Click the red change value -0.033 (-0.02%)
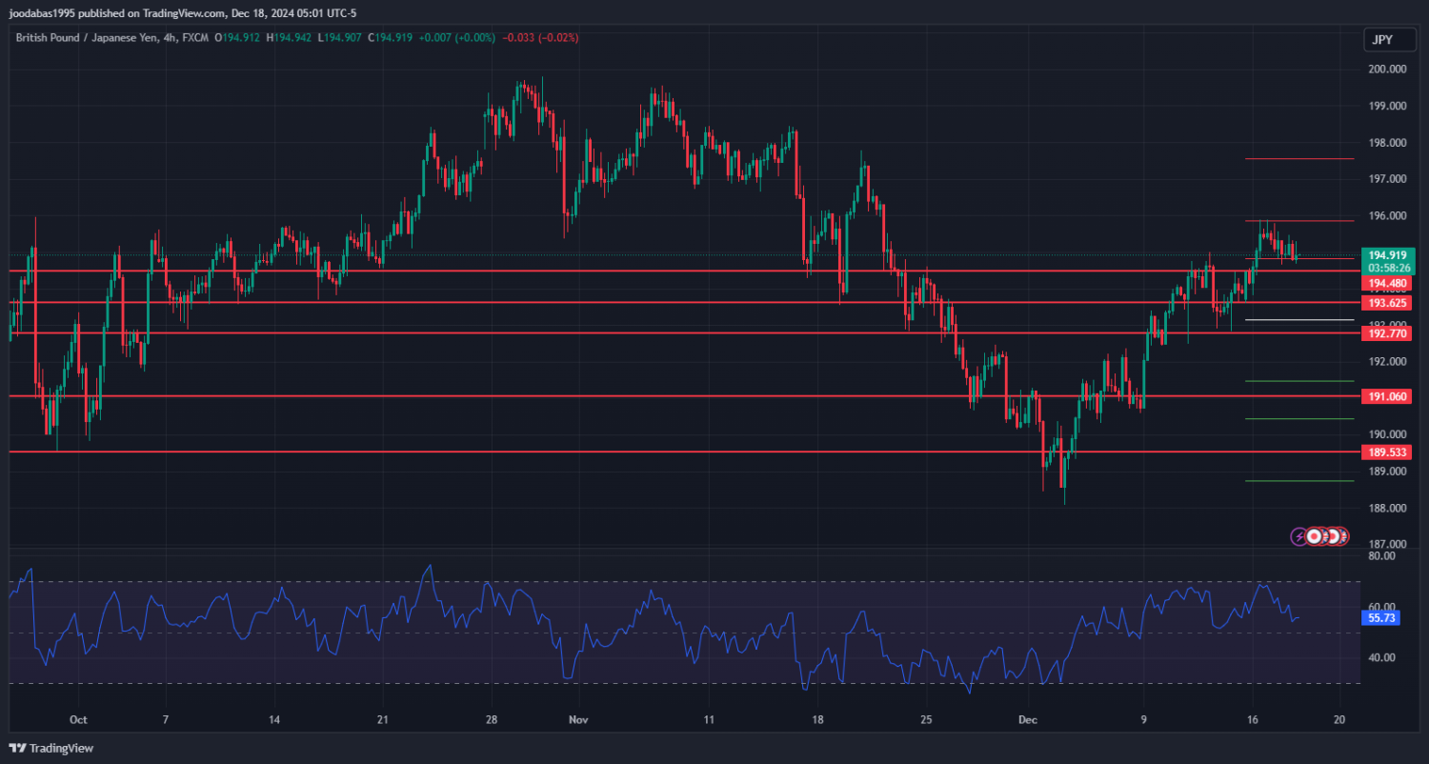1429x764 pixels. pos(539,38)
